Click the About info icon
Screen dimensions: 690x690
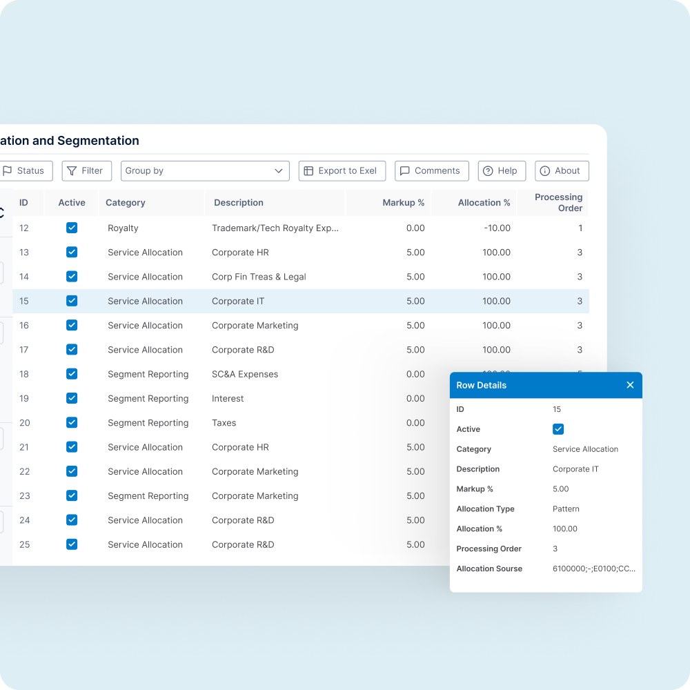545,171
